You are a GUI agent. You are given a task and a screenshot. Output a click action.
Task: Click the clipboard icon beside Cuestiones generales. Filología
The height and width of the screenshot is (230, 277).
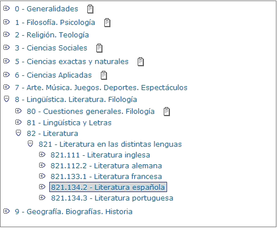pos(167,112)
